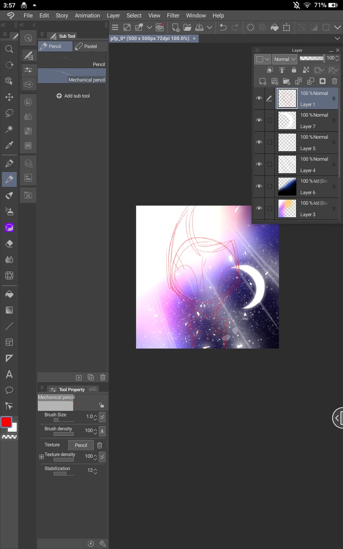Image resolution: width=343 pixels, height=549 pixels.
Task: Select the Lasso selection tool
Action: coord(9,113)
